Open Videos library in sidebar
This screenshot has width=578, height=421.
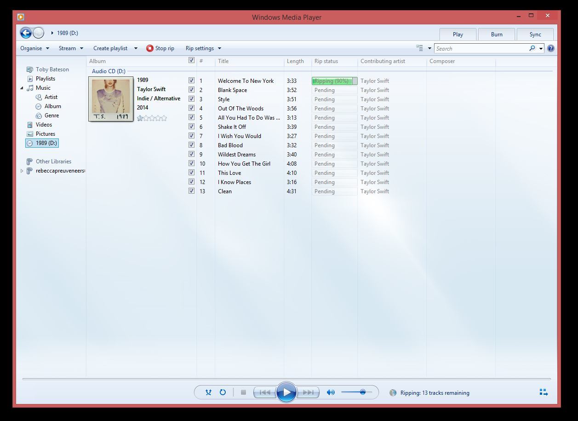click(44, 125)
